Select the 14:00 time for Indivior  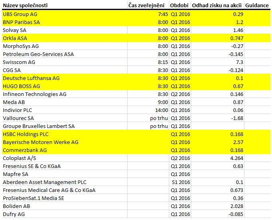162,110
